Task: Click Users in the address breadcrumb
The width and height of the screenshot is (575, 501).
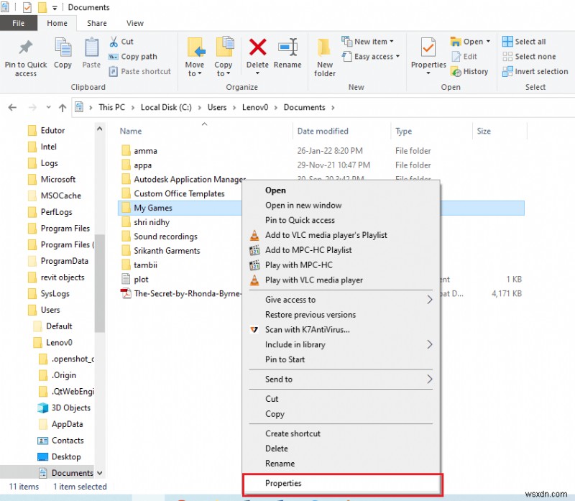Action: 217,108
